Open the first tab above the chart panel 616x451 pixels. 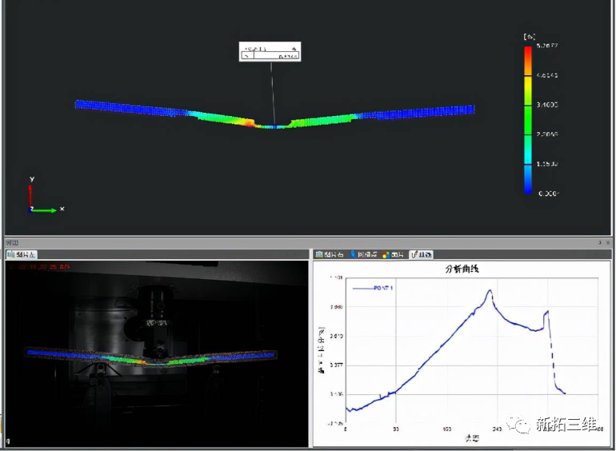tap(330, 255)
